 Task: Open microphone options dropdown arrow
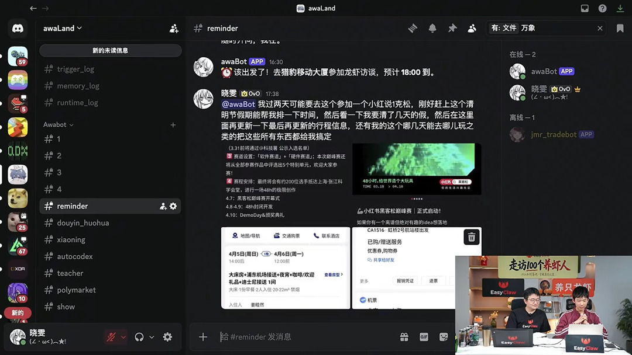click(x=123, y=337)
